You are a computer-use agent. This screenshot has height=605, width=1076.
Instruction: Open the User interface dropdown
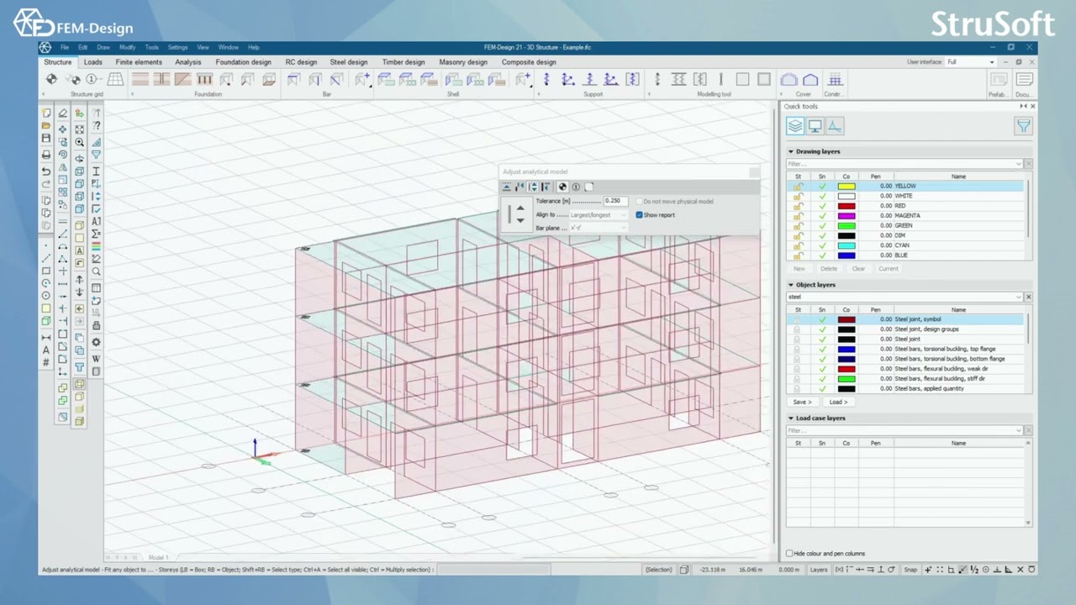992,62
